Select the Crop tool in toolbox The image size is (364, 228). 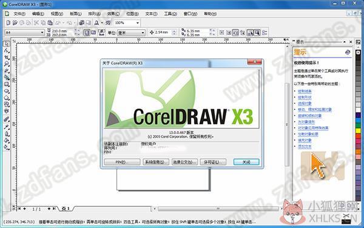[7, 57]
